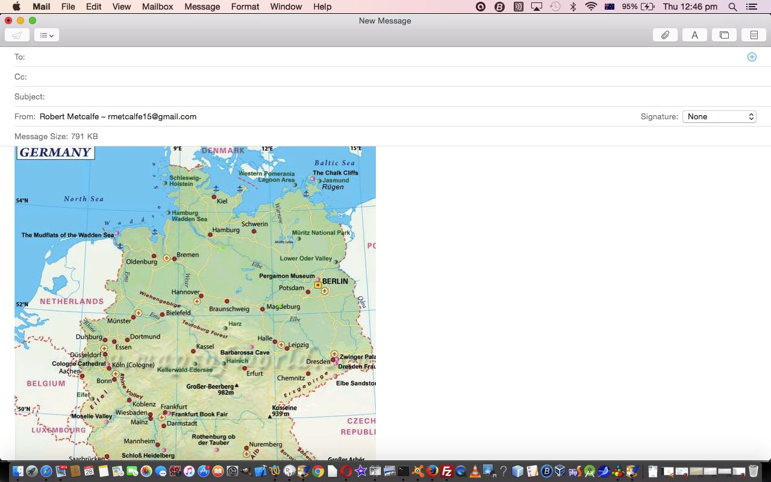Image resolution: width=771 pixels, height=482 pixels.
Task: Open the Help menu
Action: tap(322, 7)
